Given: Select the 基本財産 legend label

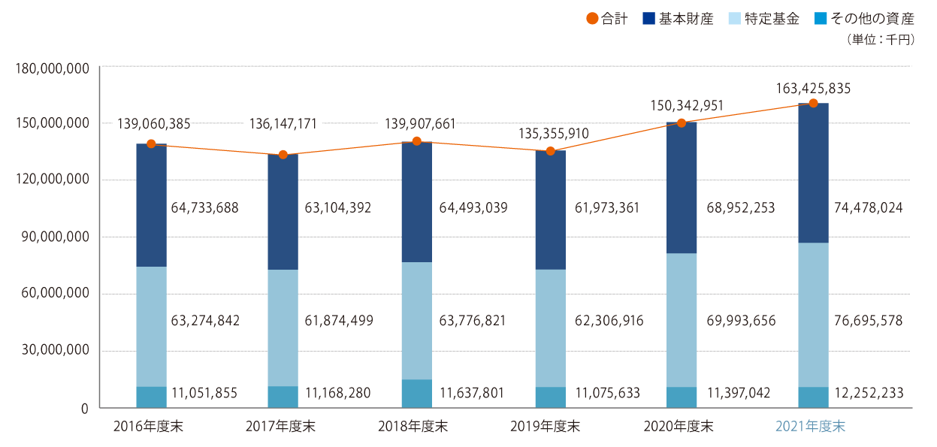Looking at the screenshot, I should click(x=686, y=20).
